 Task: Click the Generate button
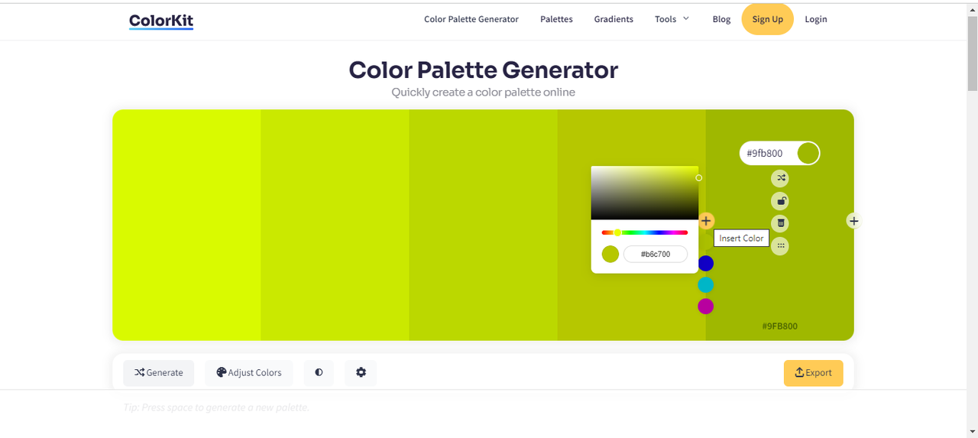(x=159, y=373)
